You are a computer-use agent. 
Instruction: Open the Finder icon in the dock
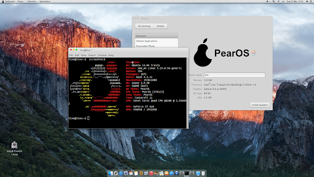tap(111, 174)
